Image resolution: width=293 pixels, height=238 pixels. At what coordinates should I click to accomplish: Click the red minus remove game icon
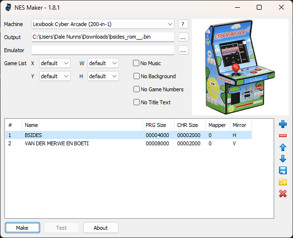tap(283, 136)
